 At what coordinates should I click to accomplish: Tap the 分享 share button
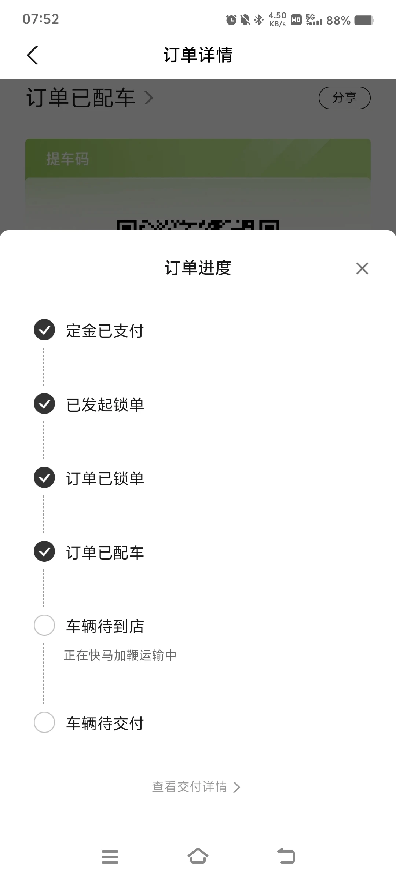[344, 98]
